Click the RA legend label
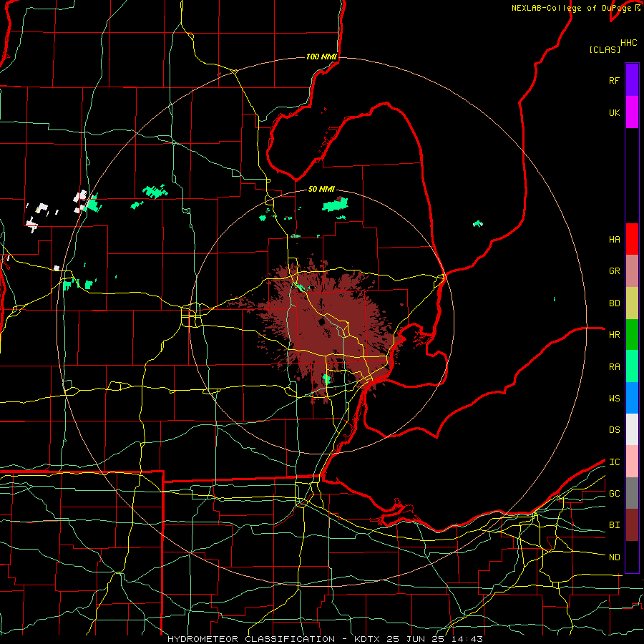The image size is (644, 644). pyautogui.click(x=614, y=366)
